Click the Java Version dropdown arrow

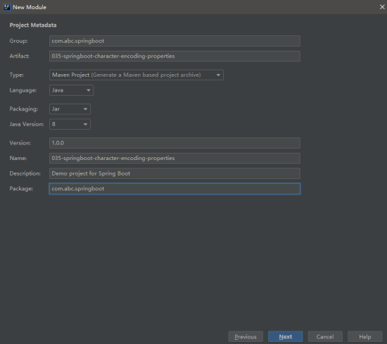coord(85,124)
